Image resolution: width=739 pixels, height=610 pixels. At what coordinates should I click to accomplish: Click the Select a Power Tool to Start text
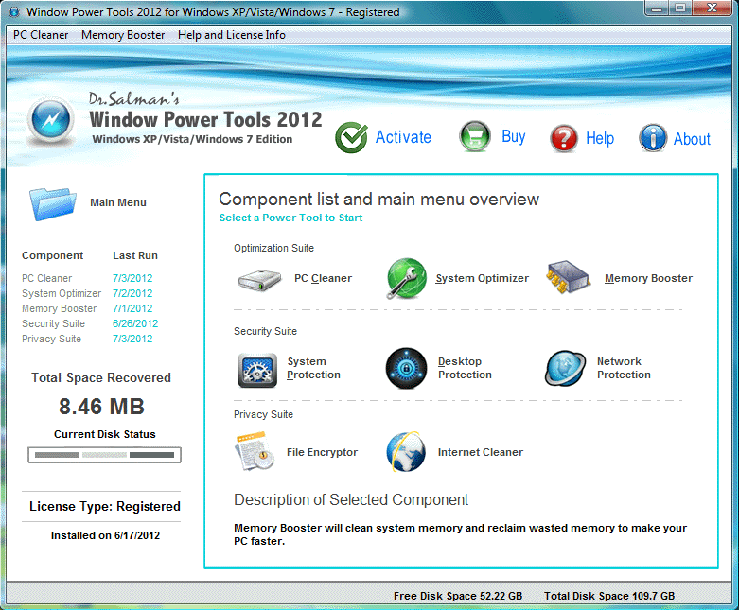290,218
